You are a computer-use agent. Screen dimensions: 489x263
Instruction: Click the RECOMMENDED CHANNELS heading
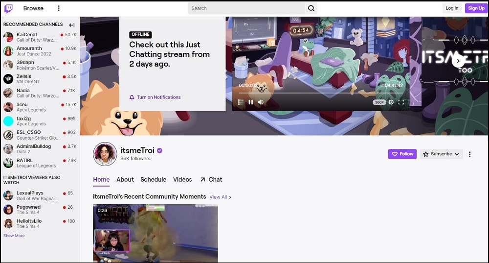coord(33,24)
